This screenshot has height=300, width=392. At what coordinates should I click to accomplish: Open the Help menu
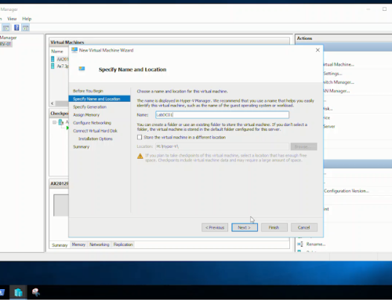pyautogui.click(x=27, y=19)
